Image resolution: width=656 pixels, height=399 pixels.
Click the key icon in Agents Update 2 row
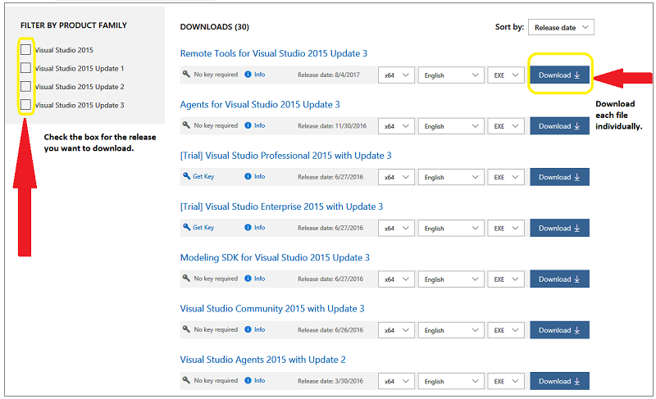pos(186,380)
